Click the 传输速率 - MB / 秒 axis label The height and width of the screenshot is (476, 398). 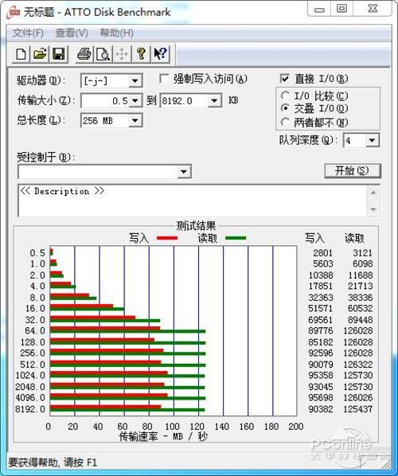[x=163, y=436]
